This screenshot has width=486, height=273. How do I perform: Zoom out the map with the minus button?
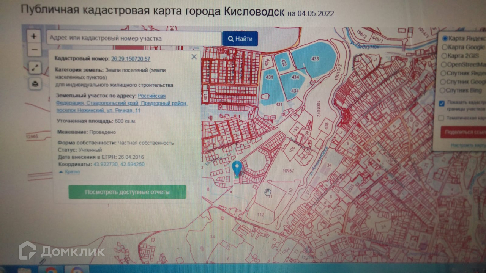click(x=34, y=50)
